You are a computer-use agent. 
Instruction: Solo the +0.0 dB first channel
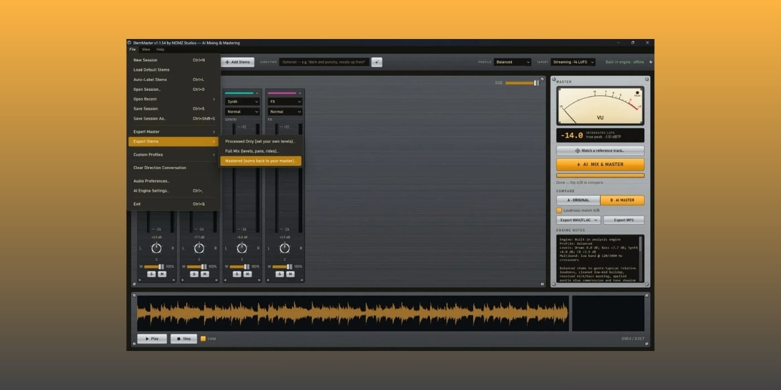[151, 274]
